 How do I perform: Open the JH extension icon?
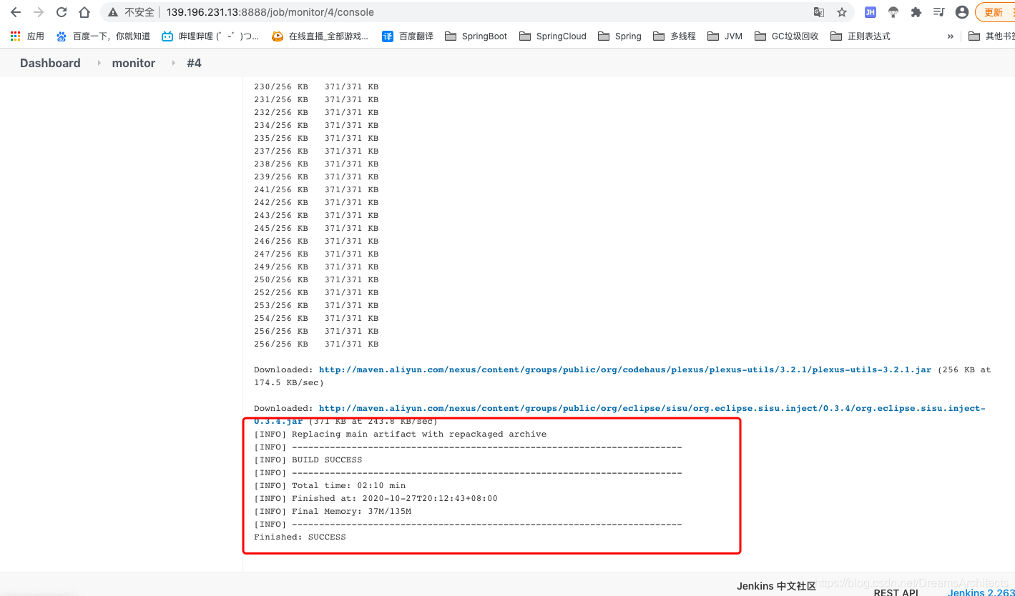point(871,12)
